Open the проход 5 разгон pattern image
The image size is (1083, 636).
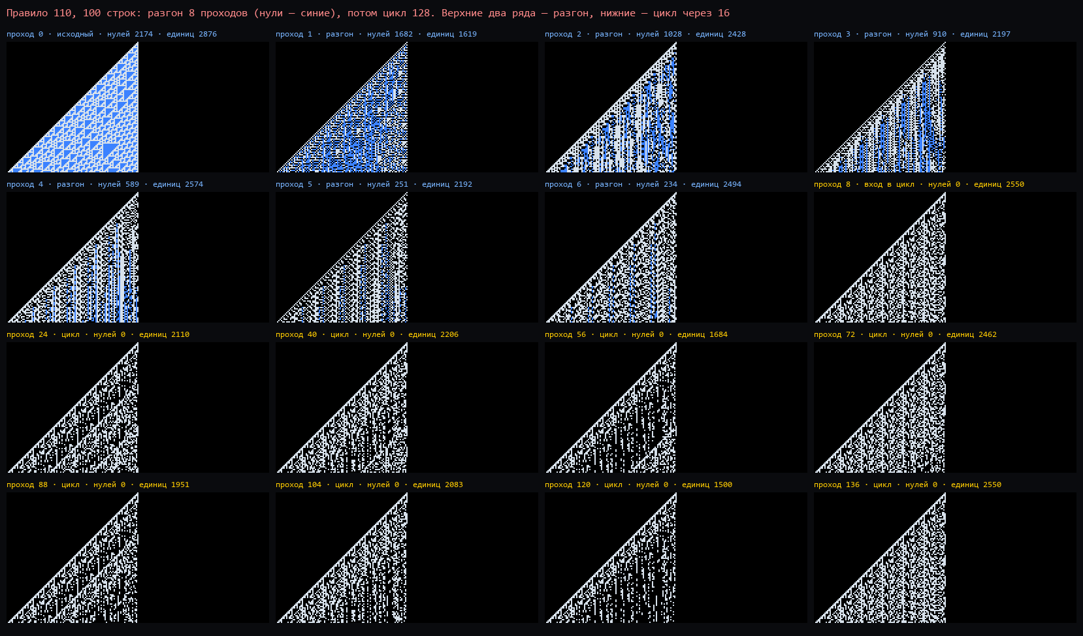(407, 257)
